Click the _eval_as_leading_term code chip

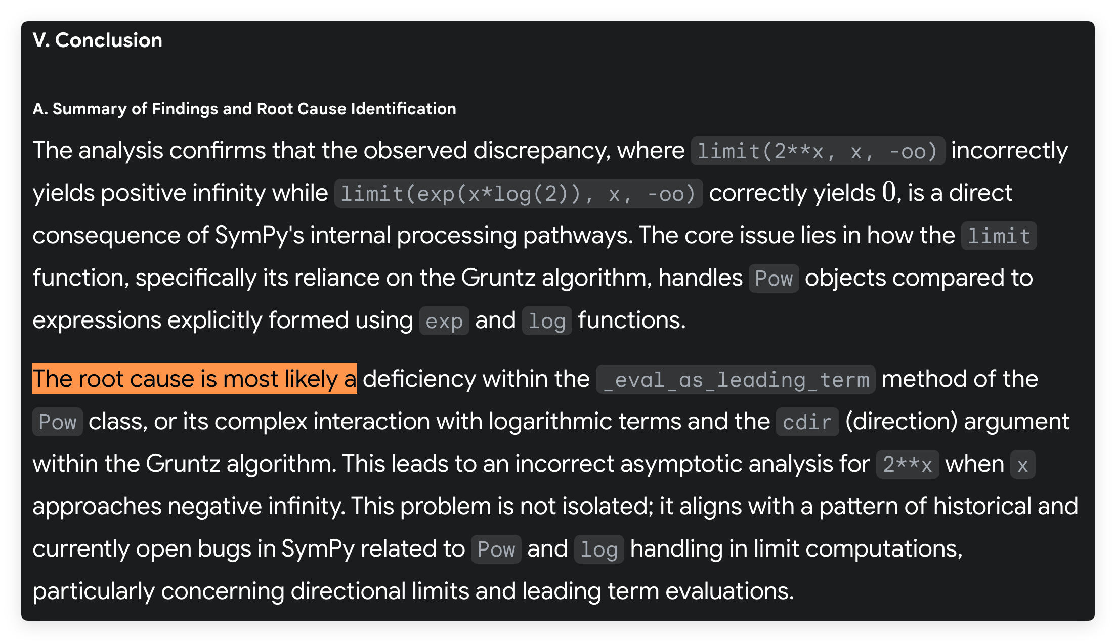[x=736, y=380]
